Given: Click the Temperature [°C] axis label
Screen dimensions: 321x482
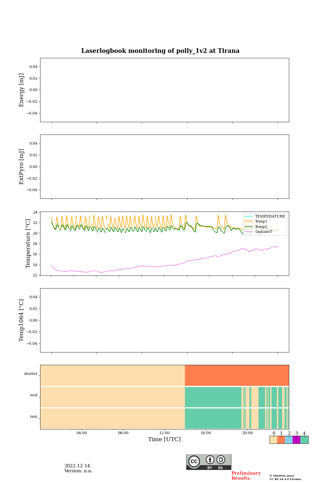Looking at the screenshot, I should (x=28, y=244).
